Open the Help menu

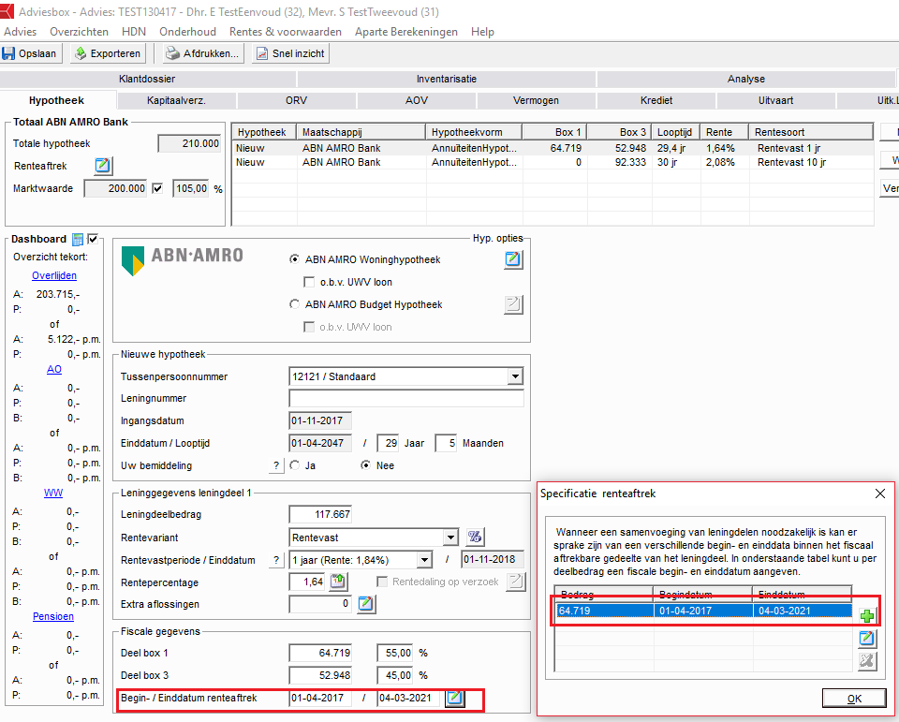(483, 32)
